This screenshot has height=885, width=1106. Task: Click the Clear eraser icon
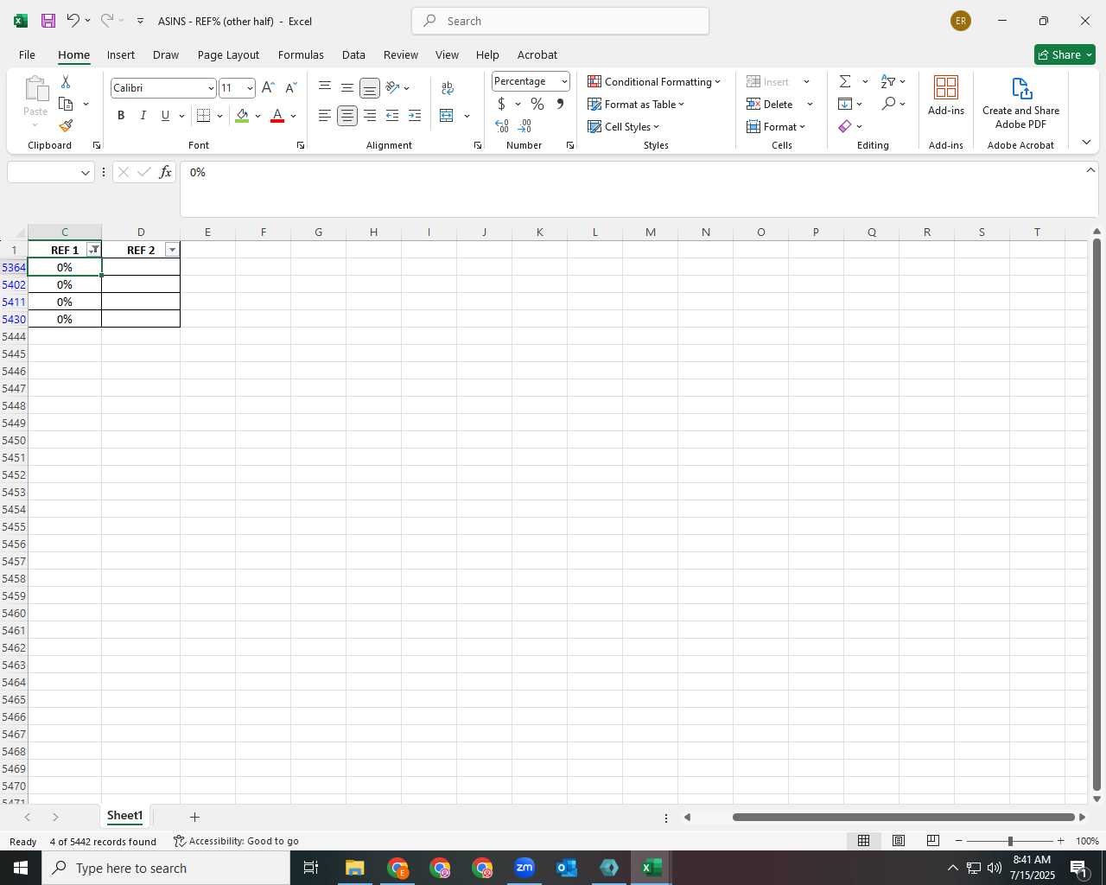[x=845, y=126]
